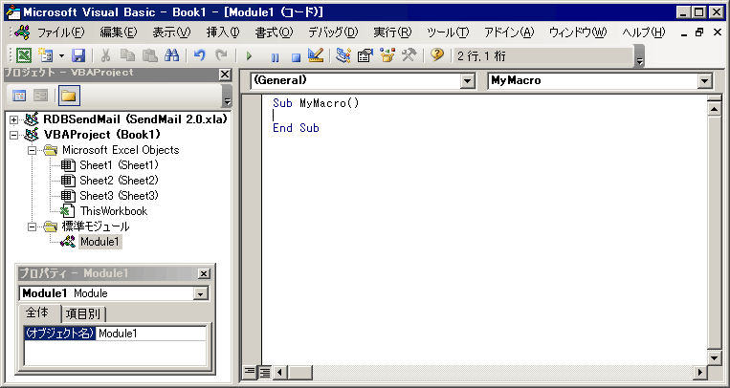
Task: Open the 書式(O) menu
Action: [x=275, y=32]
